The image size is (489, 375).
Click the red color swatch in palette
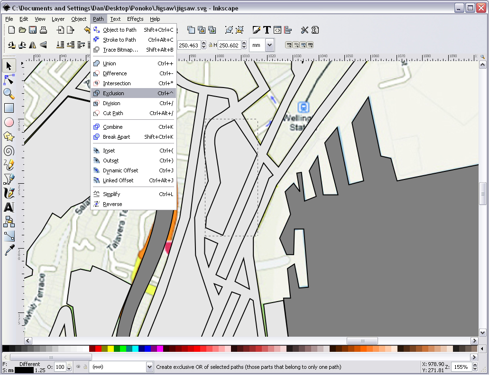click(98, 349)
